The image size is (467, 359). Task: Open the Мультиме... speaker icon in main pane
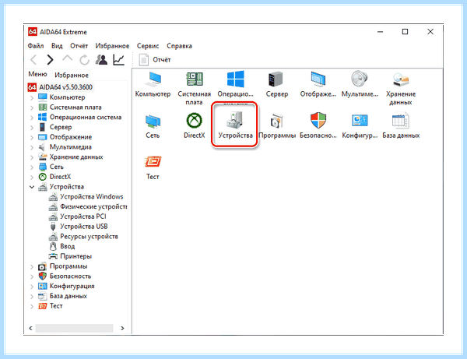(x=360, y=84)
